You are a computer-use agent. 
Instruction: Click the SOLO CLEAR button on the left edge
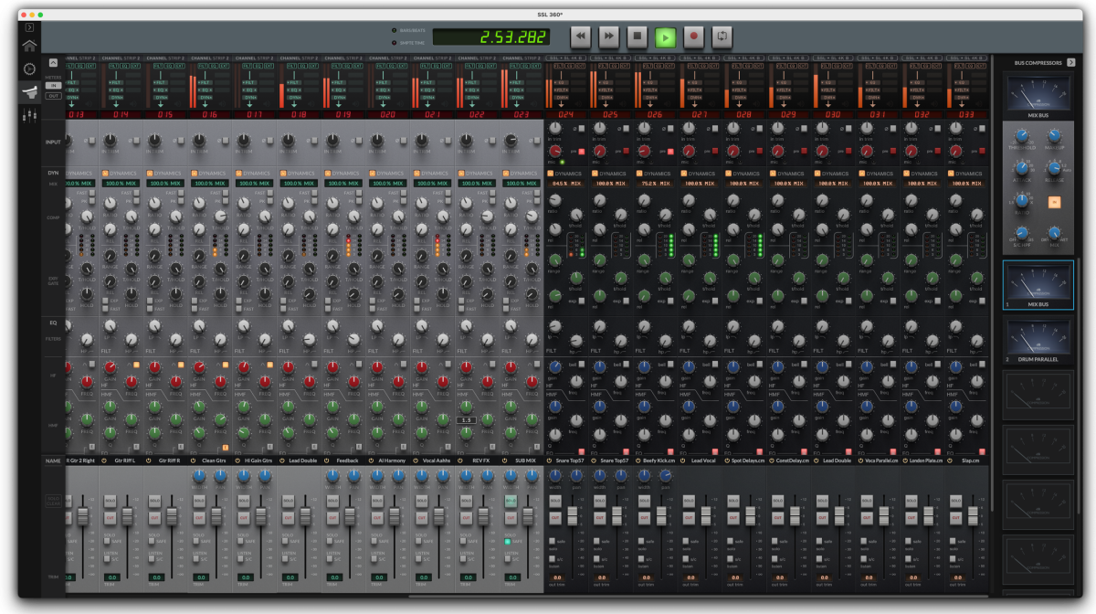click(53, 501)
